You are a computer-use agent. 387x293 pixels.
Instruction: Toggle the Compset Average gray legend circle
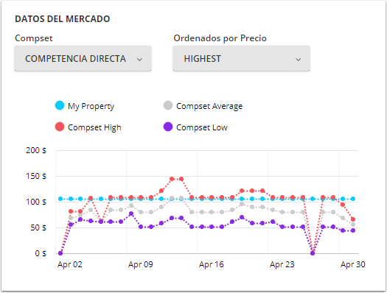click(168, 105)
